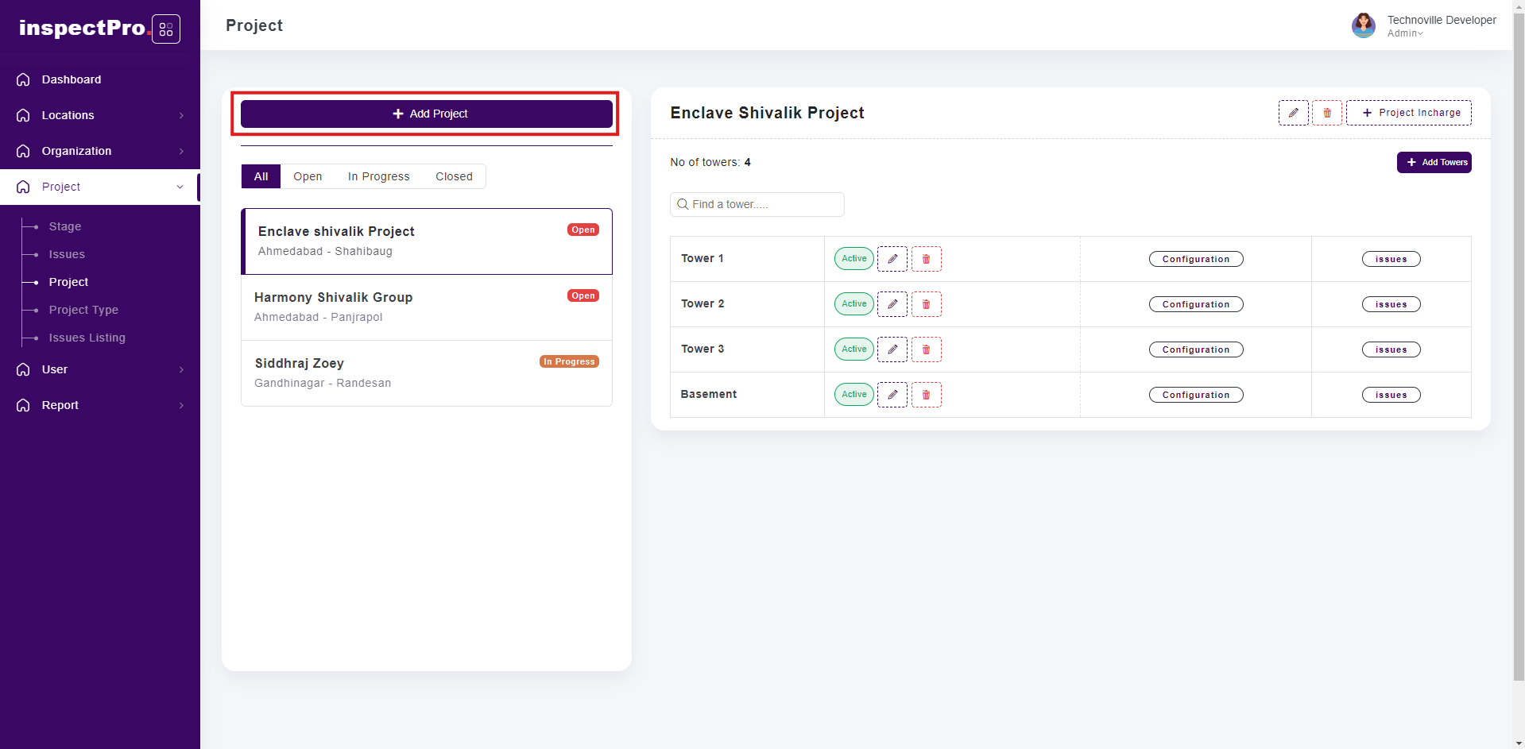Delete the Enclave Shivalik Project via trash icon
The image size is (1525, 749).
coord(1326,113)
